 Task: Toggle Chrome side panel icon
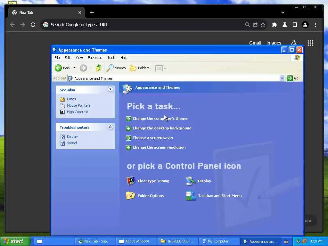click(295, 25)
